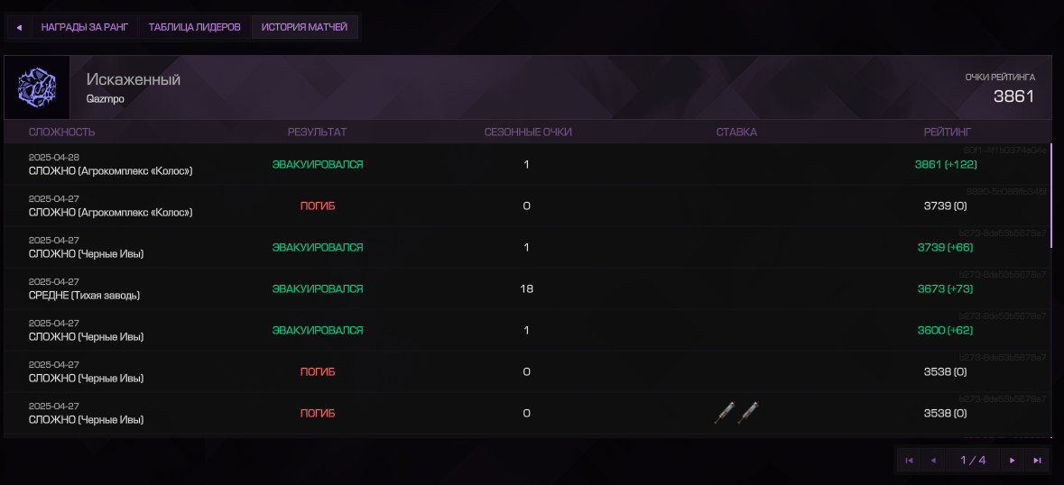Viewport: 1064px width, 485px height.
Task: Click the Результат column header
Action: (x=317, y=133)
